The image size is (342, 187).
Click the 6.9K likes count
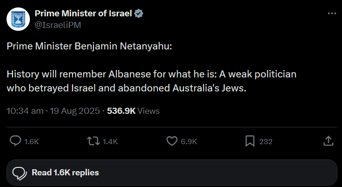pos(189,141)
